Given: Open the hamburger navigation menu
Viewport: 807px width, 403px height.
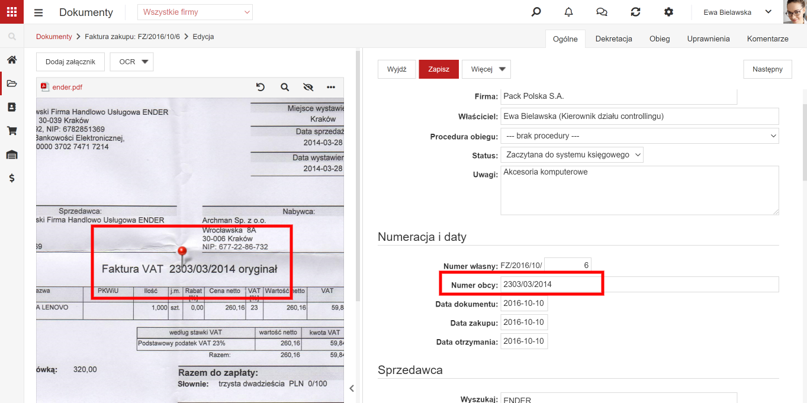Looking at the screenshot, I should (x=38, y=12).
